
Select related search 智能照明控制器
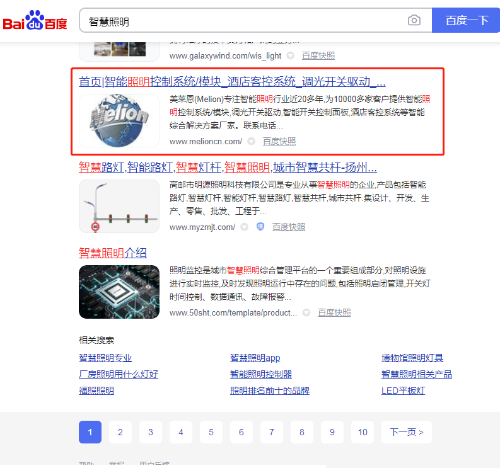(261, 374)
